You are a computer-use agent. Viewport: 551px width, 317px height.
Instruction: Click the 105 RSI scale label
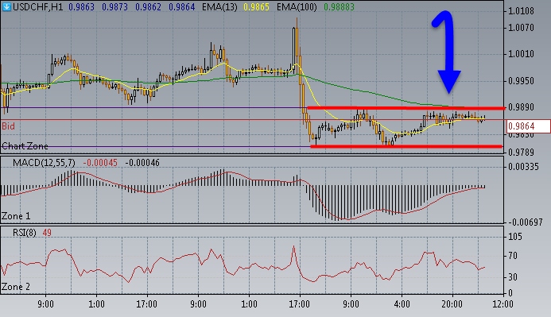pyautogui.click(x=515, y=237)
